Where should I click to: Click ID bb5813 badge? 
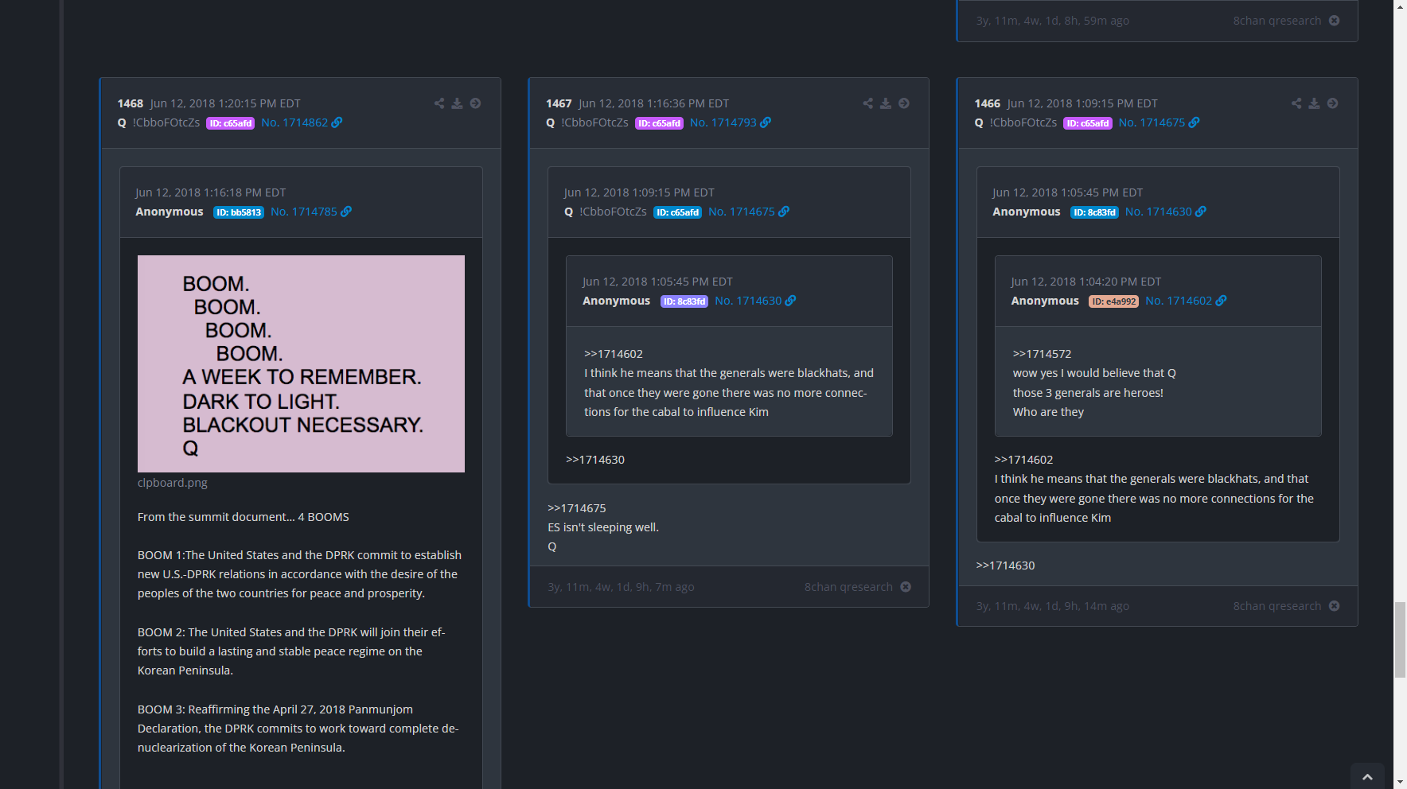238,212
